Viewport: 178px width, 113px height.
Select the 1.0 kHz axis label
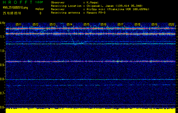(x=3, y=51)
